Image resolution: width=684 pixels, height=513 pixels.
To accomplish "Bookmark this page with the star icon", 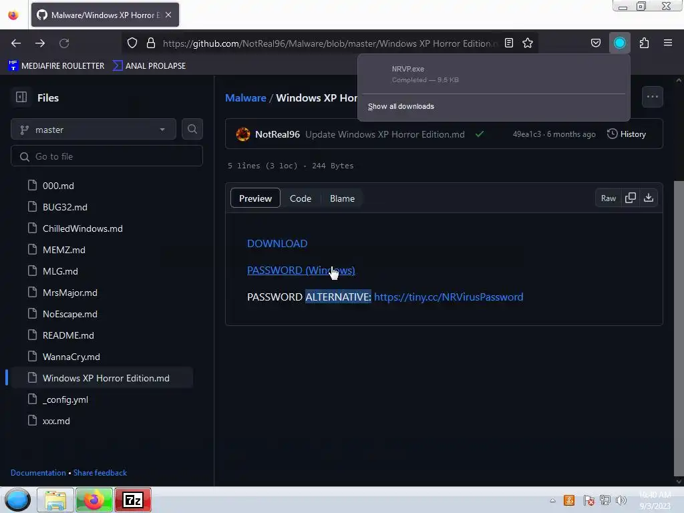I will tap(528, 43).
